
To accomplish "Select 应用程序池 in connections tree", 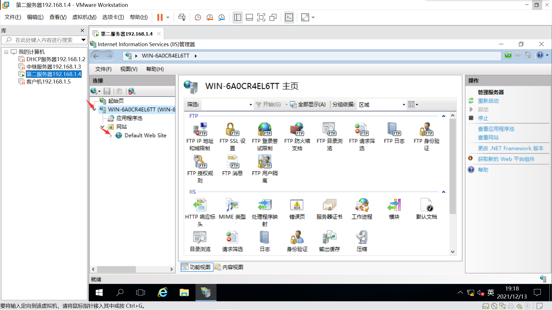I will click(129, 118).
